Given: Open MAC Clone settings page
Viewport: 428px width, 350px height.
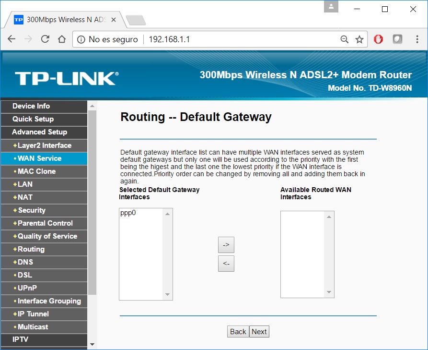Looking at the screenshot, I should tap(36, 171).
